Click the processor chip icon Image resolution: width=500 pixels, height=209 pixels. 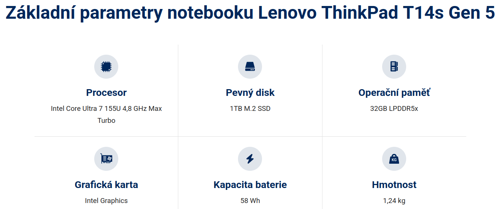tap(106, 67)
